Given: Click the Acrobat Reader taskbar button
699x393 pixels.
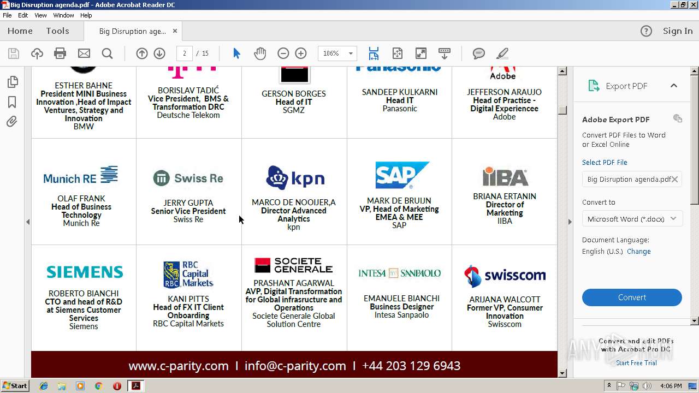Looking at the screenshot, I should pyautogui.click(x=135, y=386).
